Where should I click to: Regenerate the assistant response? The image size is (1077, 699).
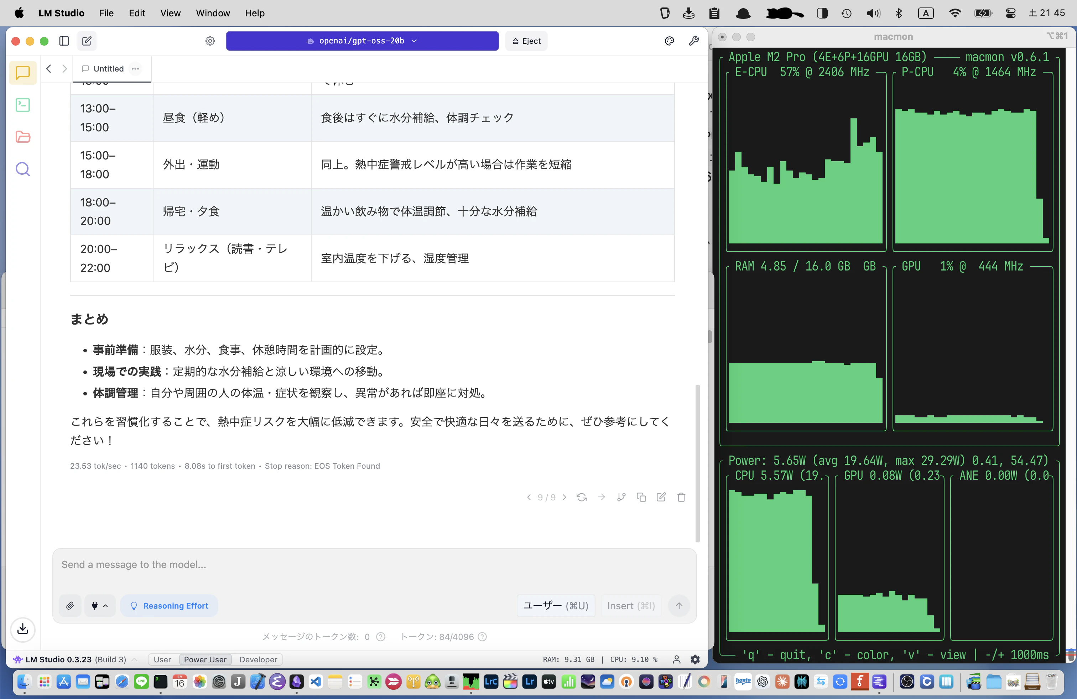pyautogui.click(x=582, y=497)
